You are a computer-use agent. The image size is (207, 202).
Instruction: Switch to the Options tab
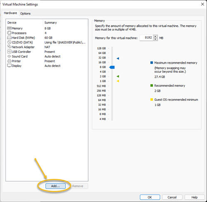25,14
